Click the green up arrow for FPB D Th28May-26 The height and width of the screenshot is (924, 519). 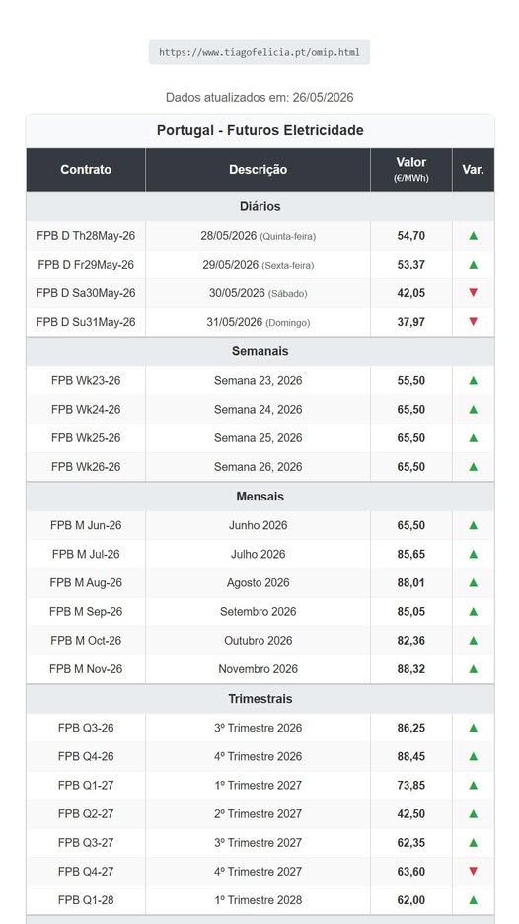pyautogui.click(x=473, y=236)
